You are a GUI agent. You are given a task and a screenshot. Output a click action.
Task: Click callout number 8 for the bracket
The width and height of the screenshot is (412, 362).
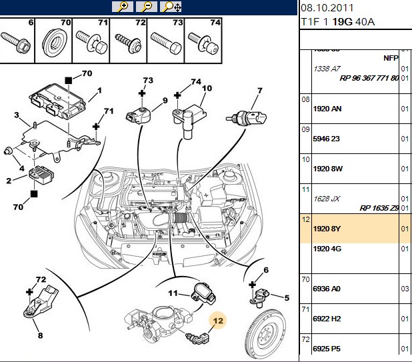pos(40,335)
